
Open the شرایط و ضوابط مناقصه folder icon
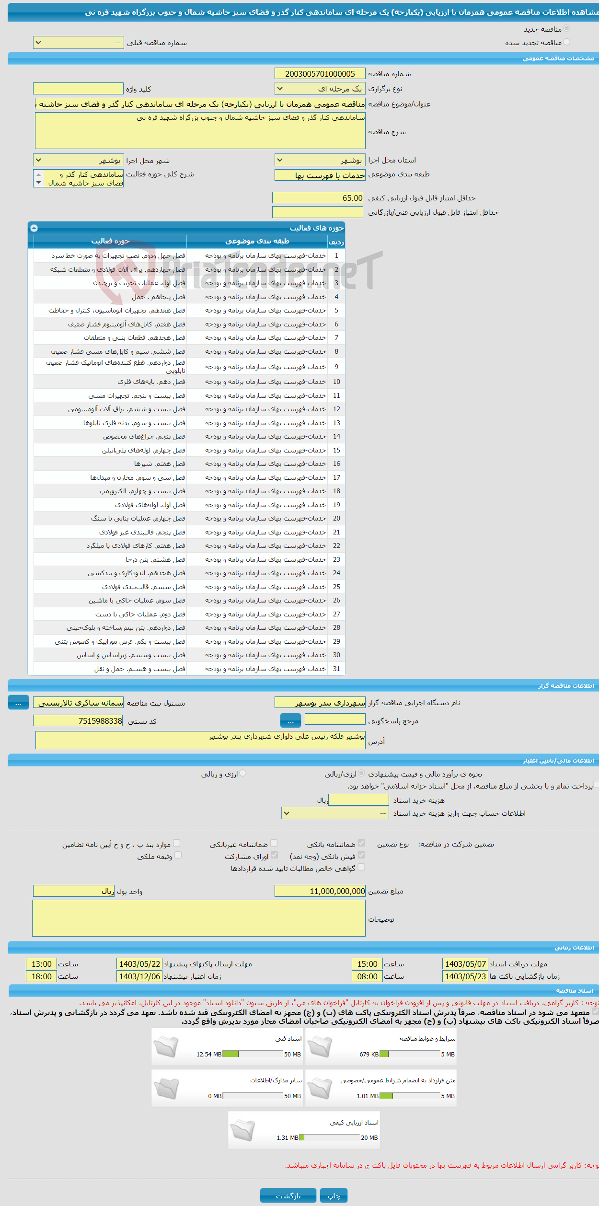click(320, 1046)
